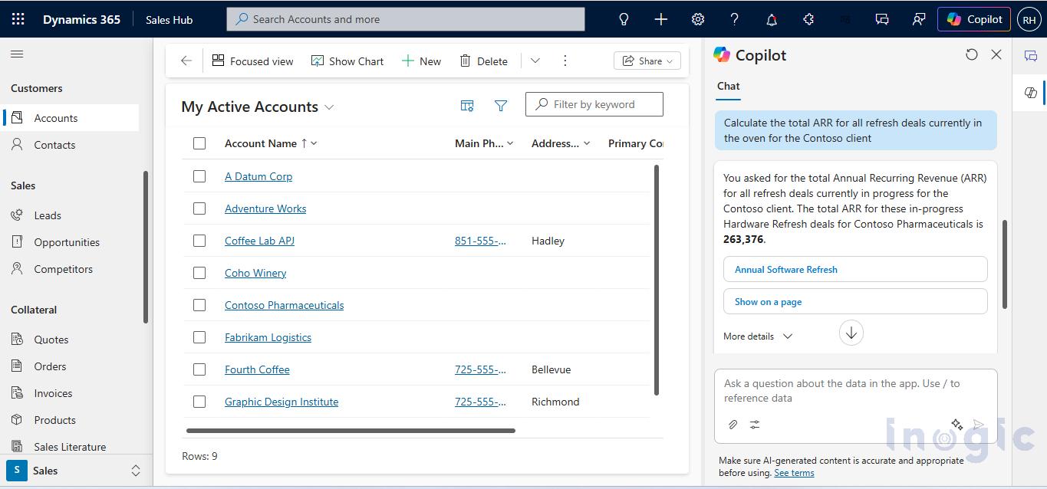Screen dimensions: 1047x489
Task: Check the Coffee Lab APJ row checkbox
Action: pos(199,241)
